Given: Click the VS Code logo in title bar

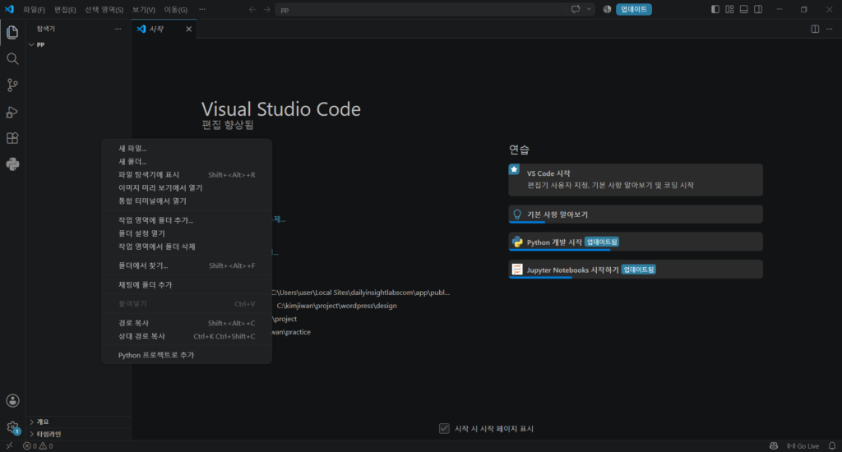Looking at the screenshot, I should 9,9.
